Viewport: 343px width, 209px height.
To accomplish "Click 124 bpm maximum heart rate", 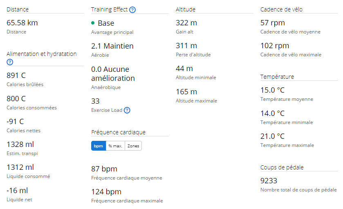I will (x=106, y=192).
